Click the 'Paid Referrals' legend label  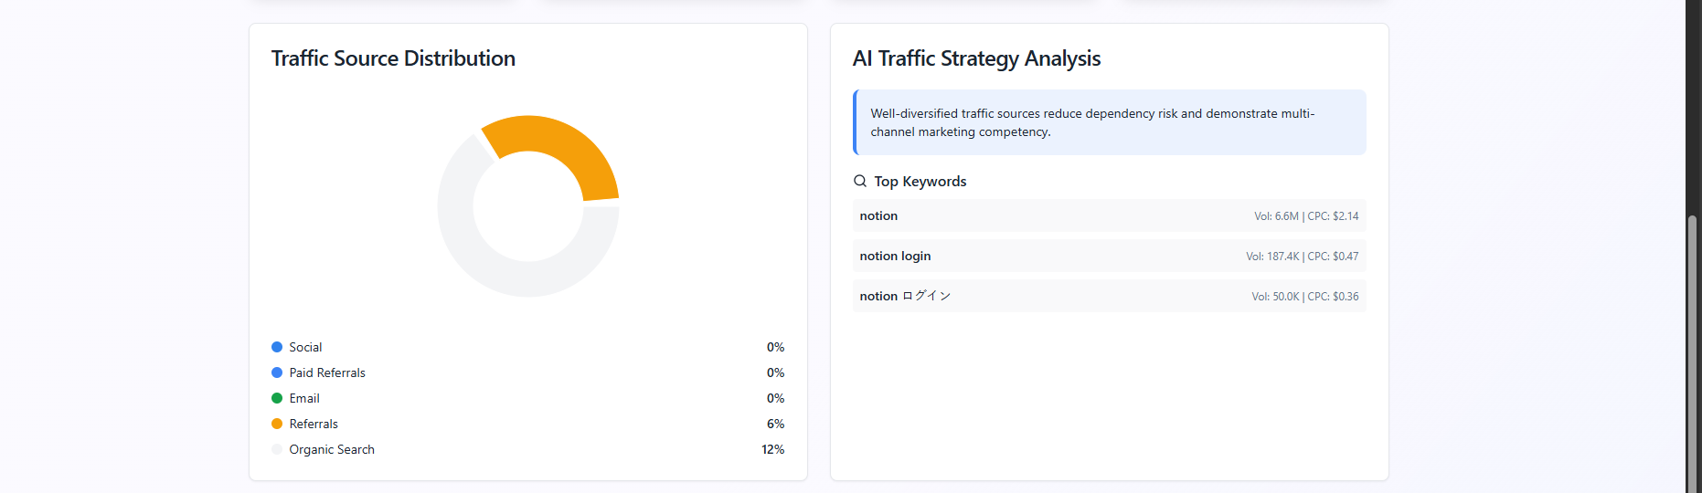(x=327, y=372)
